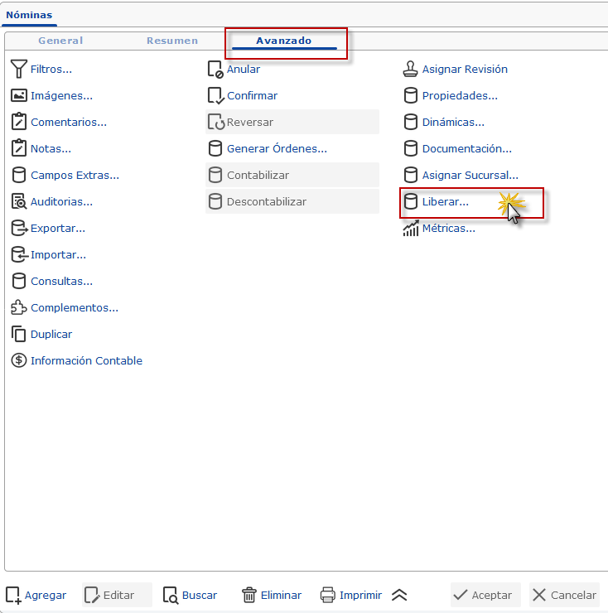Click the Exportar database arrow icon

[20, 228]
